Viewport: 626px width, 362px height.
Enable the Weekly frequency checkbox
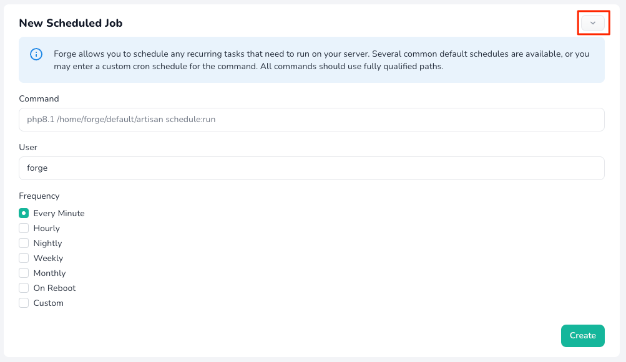[x=24, y=258]
